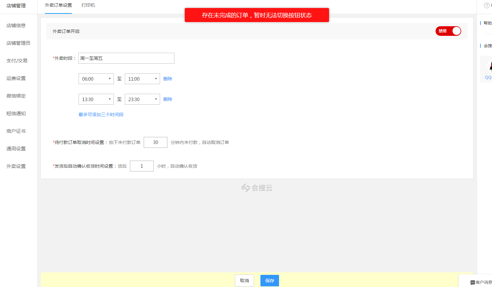Click the 会搜云 logo

pos(257,188)
